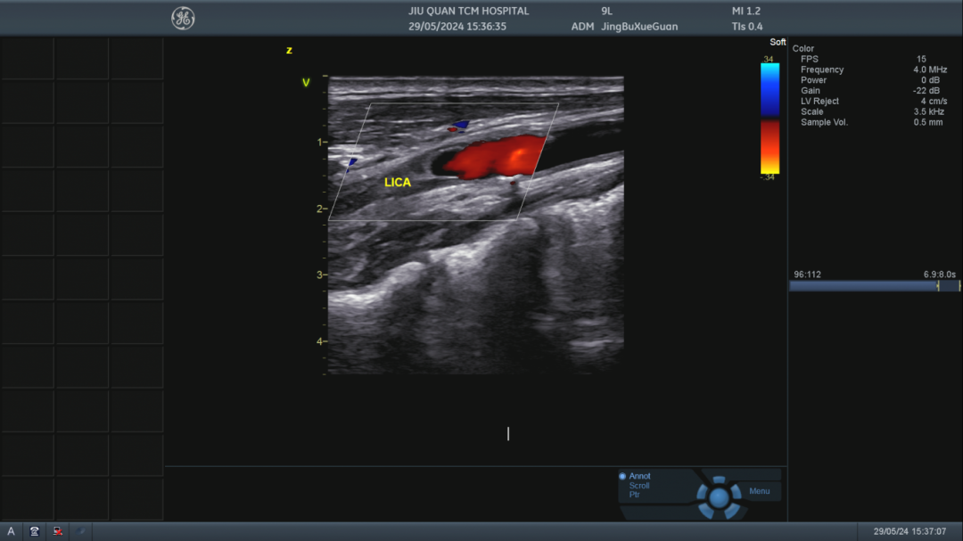Screen dimensions: 963x541
Task: Select the Annot trackball mode
Action: point(639,476)
